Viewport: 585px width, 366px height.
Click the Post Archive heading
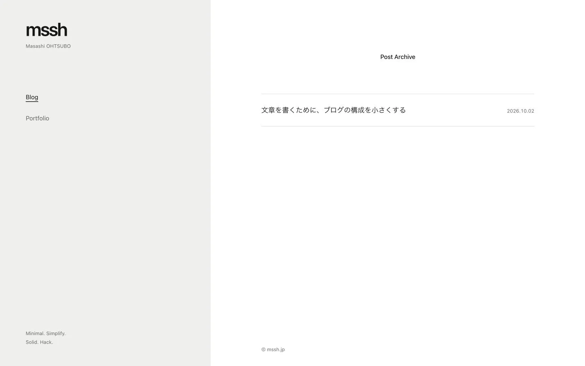(x=398, y=57)
